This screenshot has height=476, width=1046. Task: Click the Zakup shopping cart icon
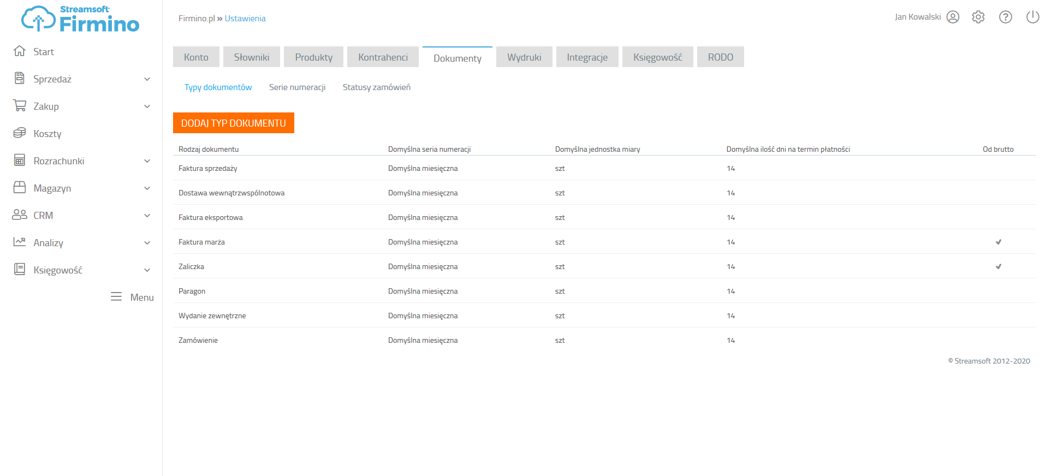tap(20, 106)
